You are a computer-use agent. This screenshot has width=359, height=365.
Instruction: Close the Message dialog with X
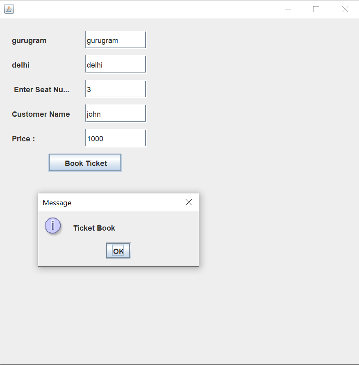pyautogui.click(x=189, y=202)
